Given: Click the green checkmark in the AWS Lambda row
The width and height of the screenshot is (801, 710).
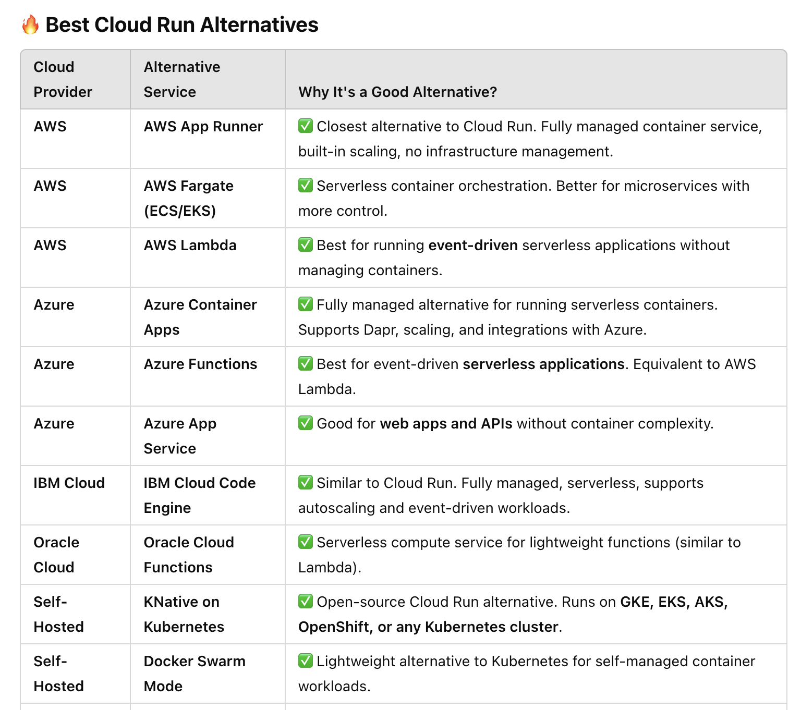Looking at the screenshot, I should 306,244.
